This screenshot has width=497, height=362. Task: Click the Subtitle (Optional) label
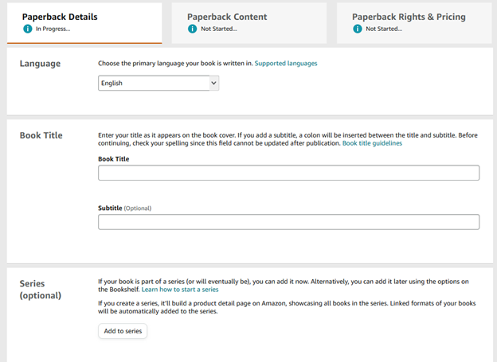(x=124, y=208)
